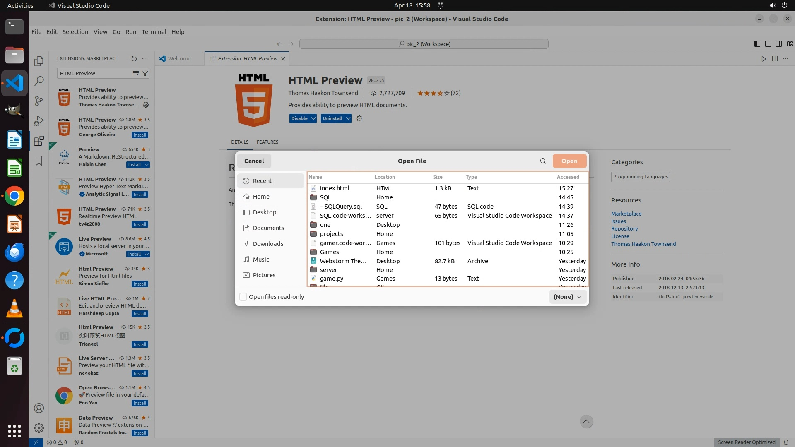Click the filter extensions funnel icon

tap(145, 73)
